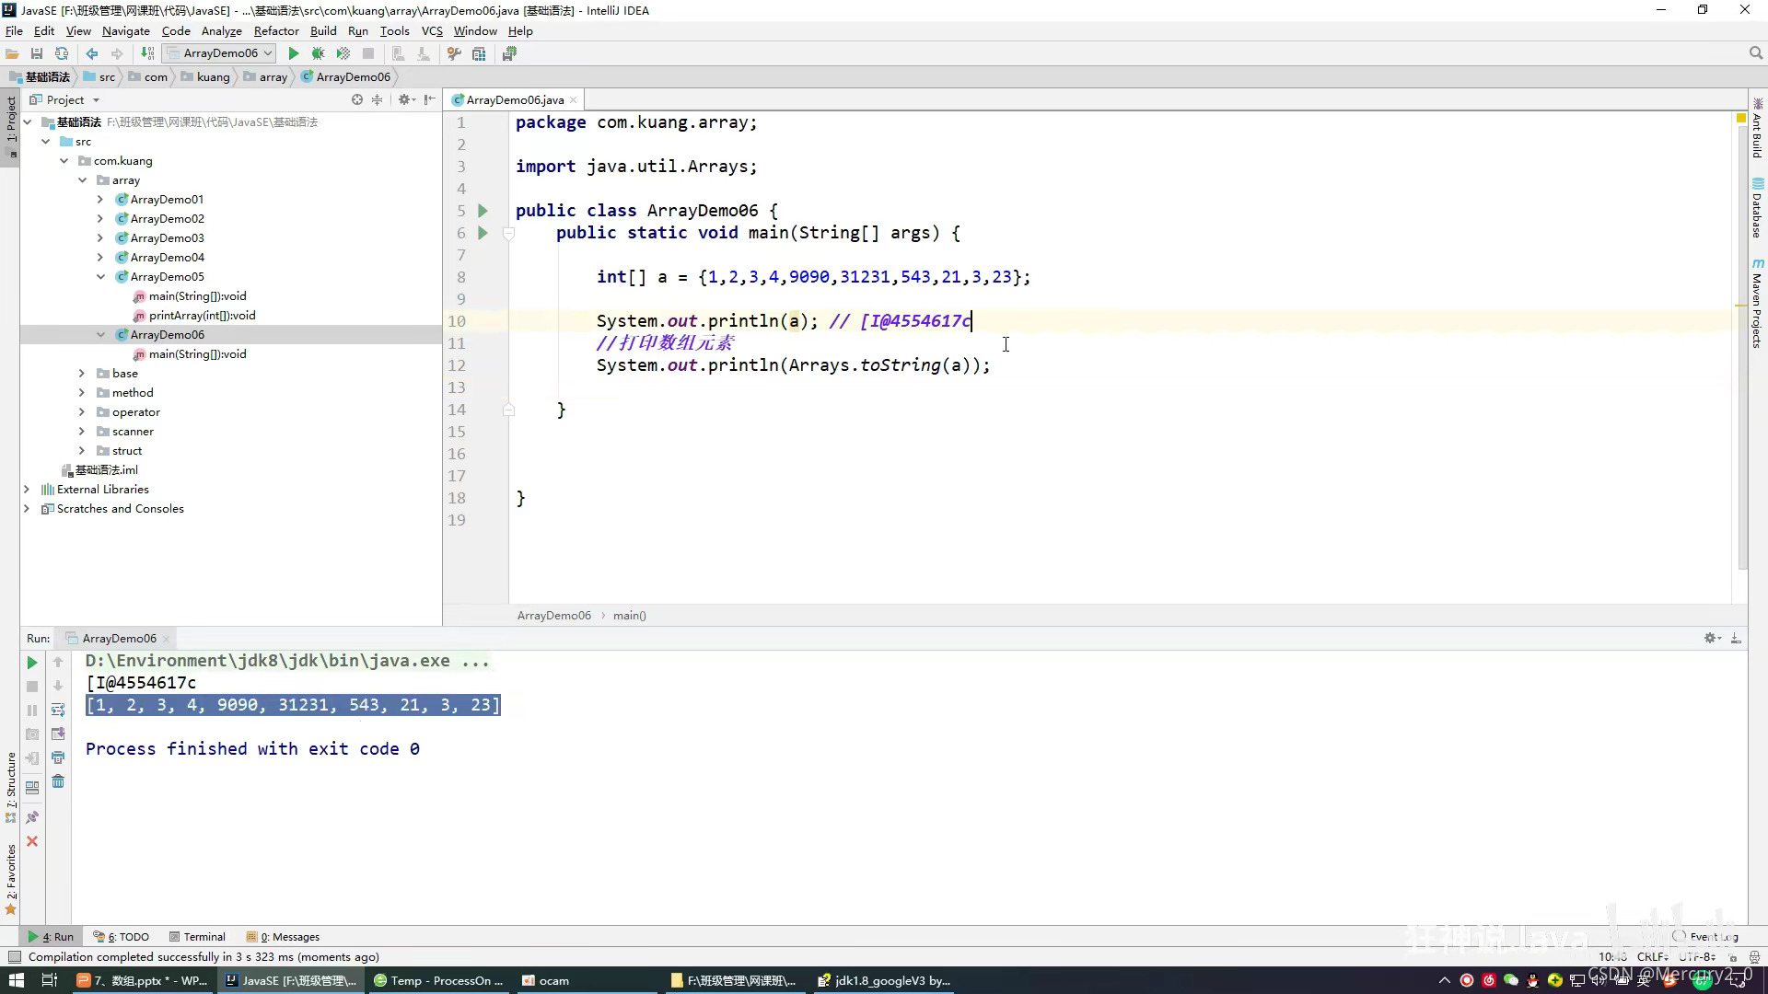Viewport: 1768px width, 994px height.
Task: Click Search Everywhere magnifier icon
Action: pos(1756,53)
